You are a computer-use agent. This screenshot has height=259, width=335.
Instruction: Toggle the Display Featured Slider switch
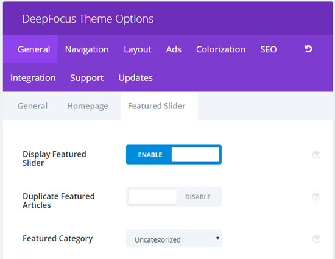pyautogui.click(x=174, y=155)
